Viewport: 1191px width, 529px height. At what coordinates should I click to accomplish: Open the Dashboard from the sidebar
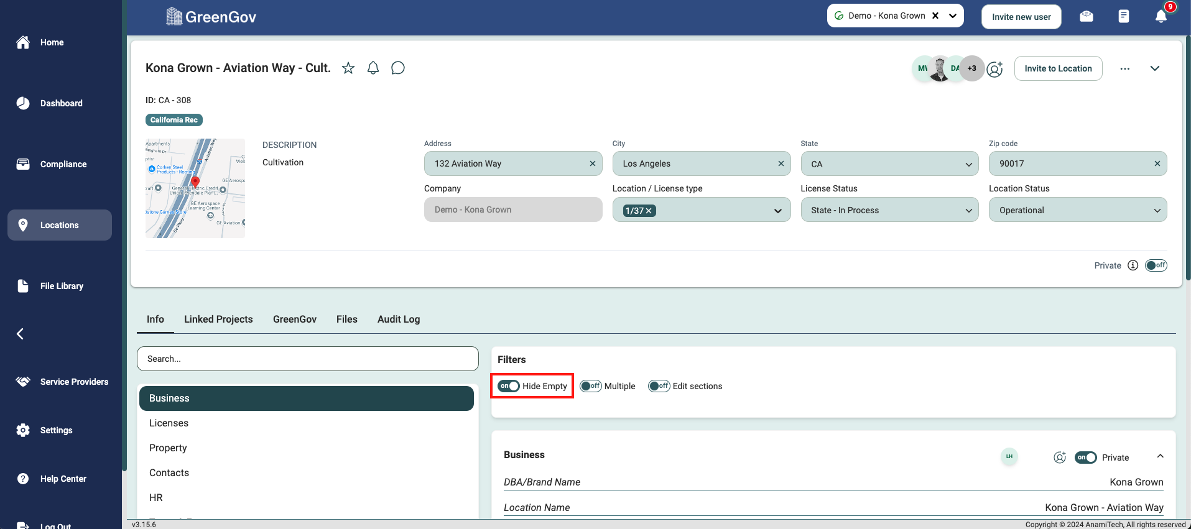click(49, 103)
